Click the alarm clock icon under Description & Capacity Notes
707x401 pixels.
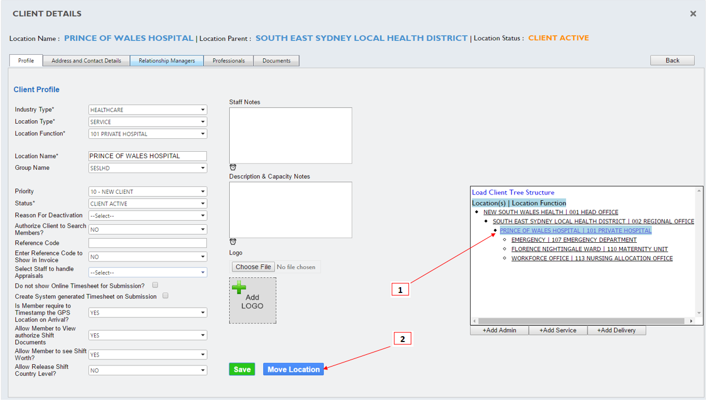pyautogui.click(x=233, y=242)
